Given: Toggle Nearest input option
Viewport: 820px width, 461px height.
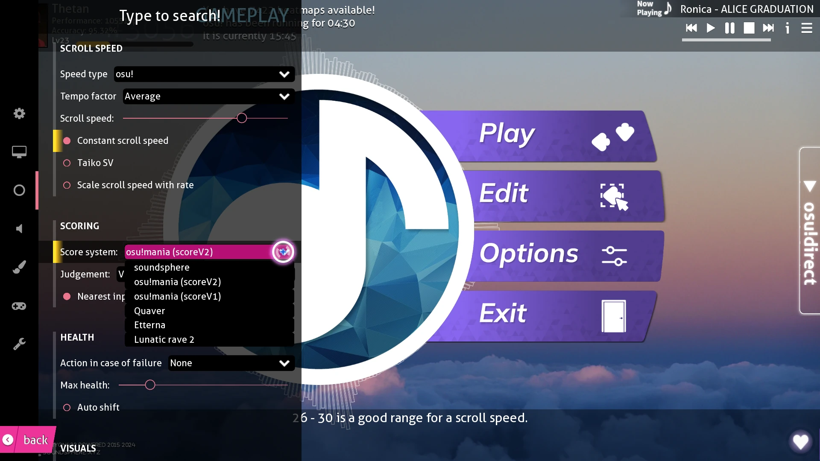Looking at the screenshot, I should pos(94,297).
